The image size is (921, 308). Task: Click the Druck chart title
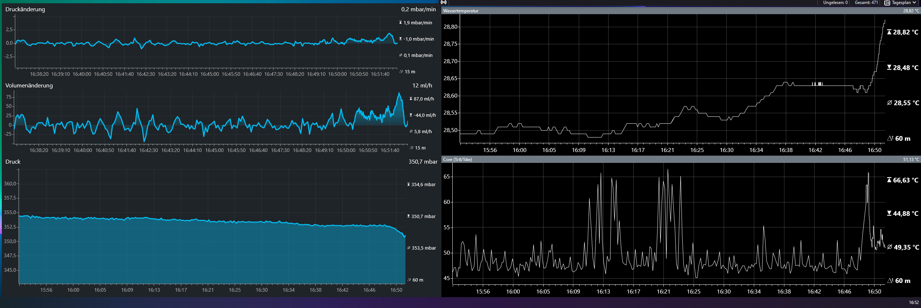(13, 162)
